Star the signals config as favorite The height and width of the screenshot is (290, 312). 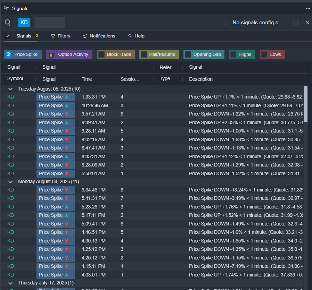click(x=226, y=23)
